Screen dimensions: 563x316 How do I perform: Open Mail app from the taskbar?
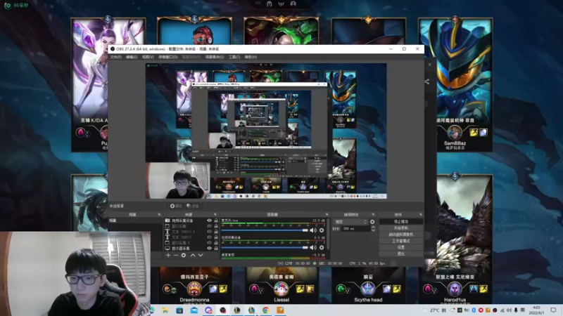point(194,310)
